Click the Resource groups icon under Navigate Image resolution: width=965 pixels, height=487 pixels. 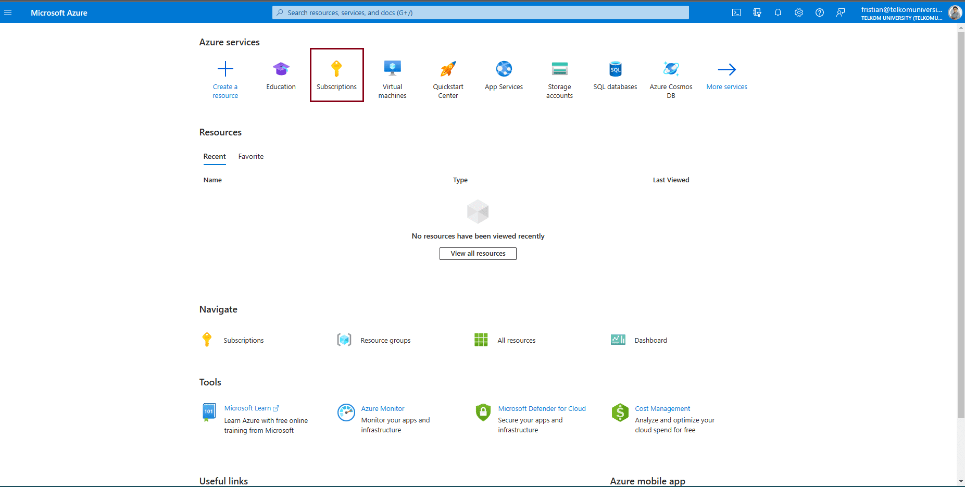[344, 340]
